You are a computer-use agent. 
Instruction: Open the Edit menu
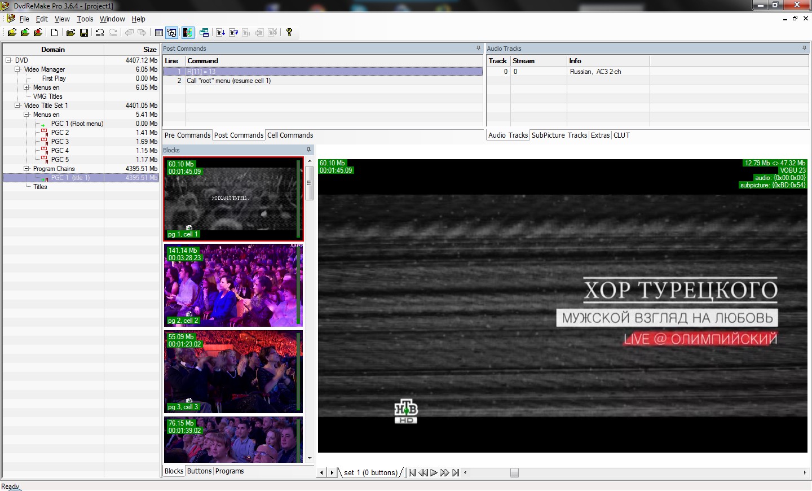[42, 19]
